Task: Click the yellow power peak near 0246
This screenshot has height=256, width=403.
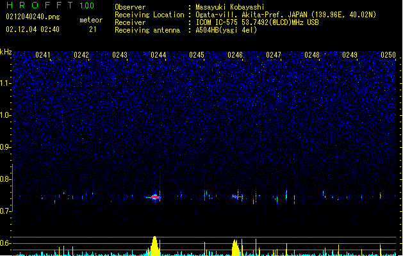Action: (x=235, y=248)
